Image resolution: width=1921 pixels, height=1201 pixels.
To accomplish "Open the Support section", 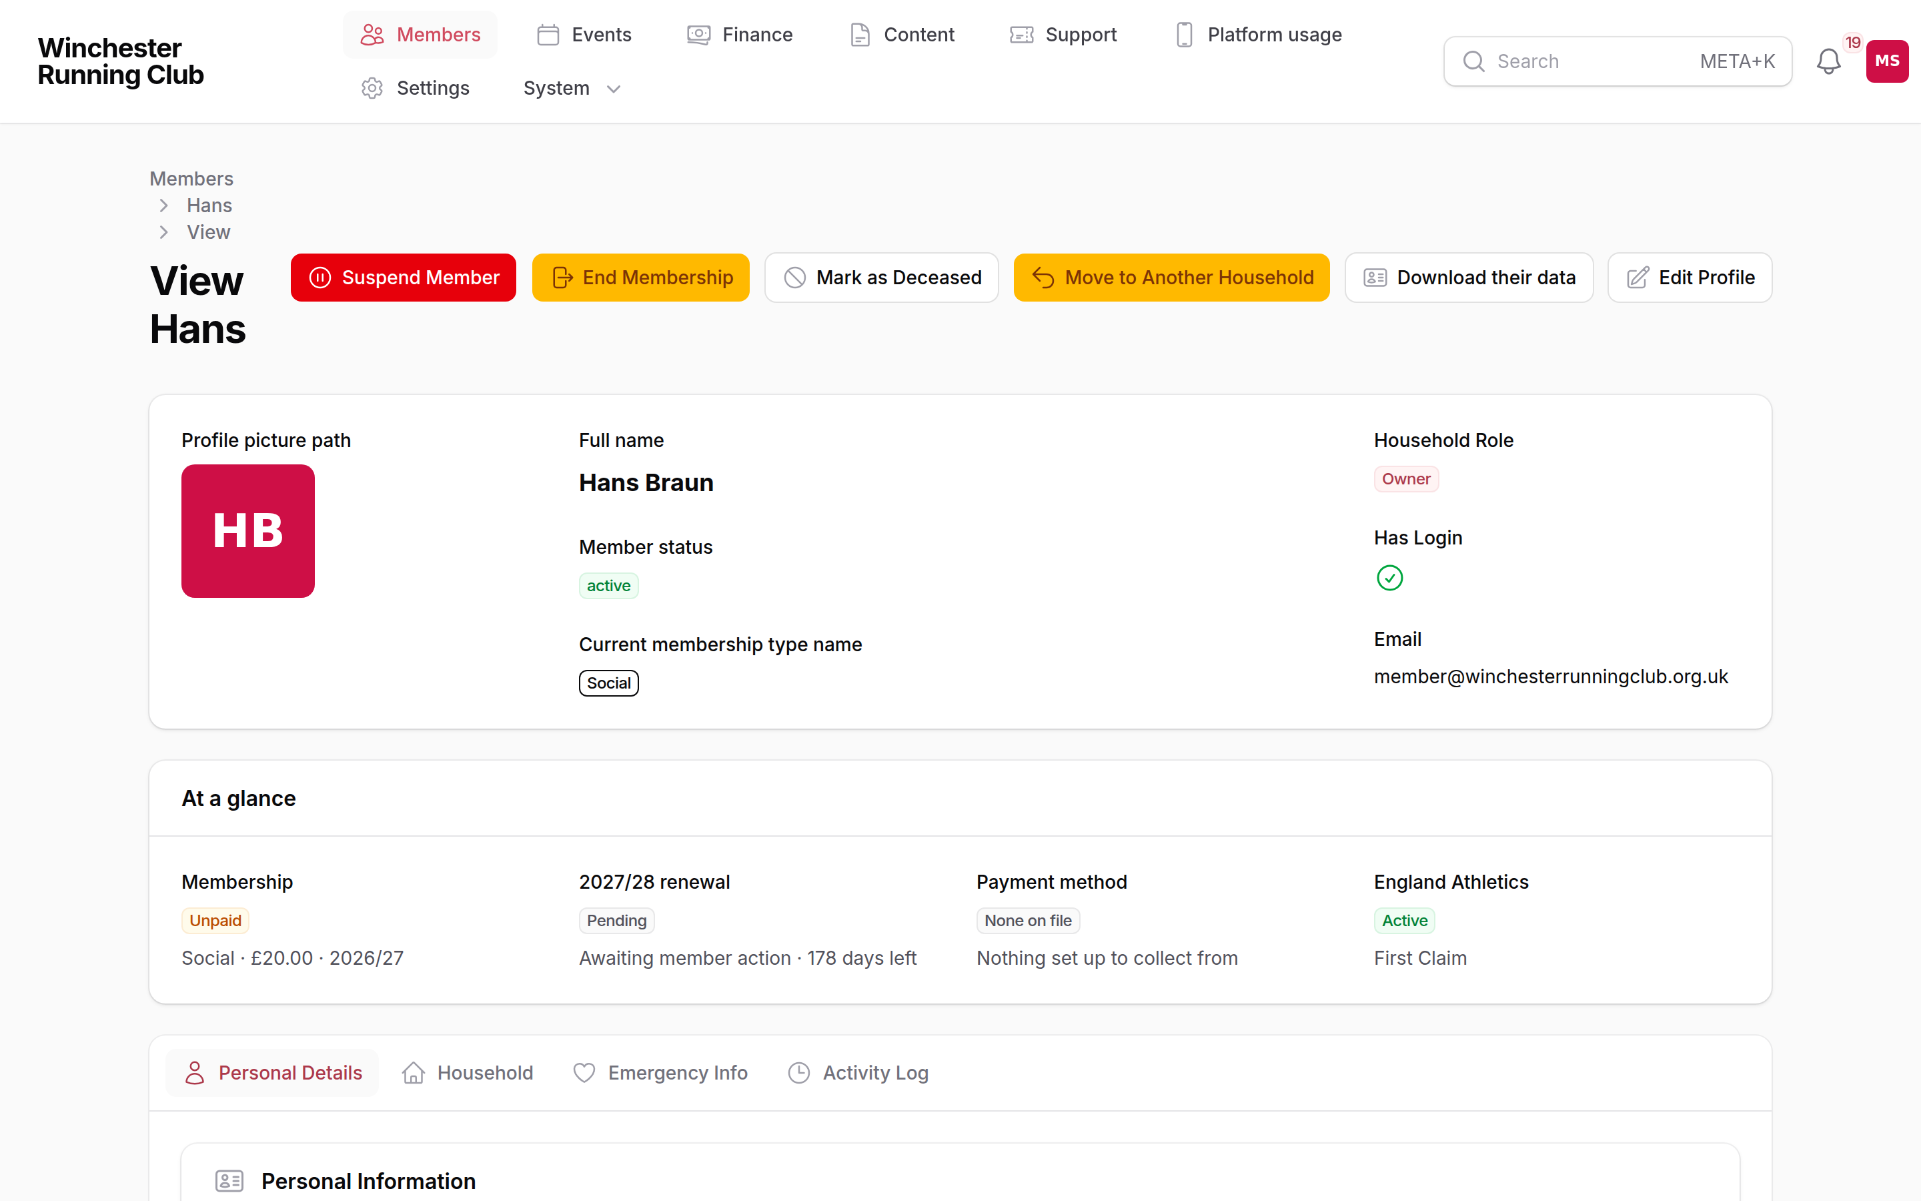I will tap(1063, 35).
